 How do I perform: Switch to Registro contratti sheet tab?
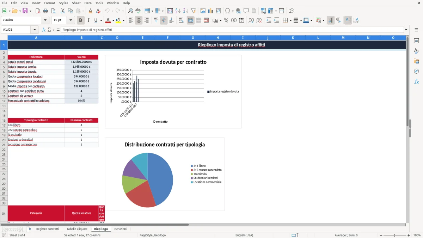pos(48,229)
